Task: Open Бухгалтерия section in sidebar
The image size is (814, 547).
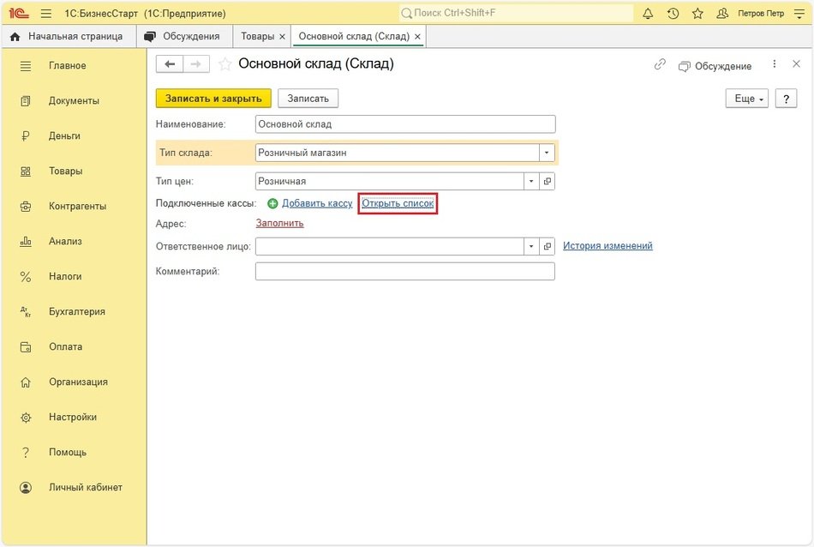Action: 76,311
